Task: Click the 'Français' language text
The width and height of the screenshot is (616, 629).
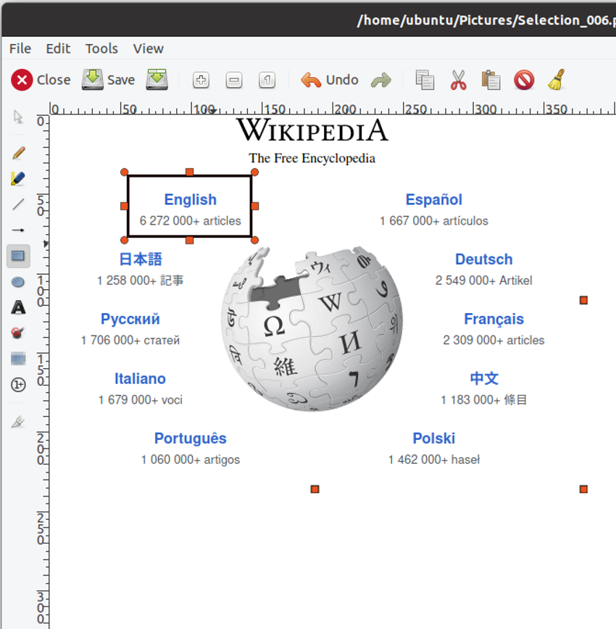Action: 494,319
